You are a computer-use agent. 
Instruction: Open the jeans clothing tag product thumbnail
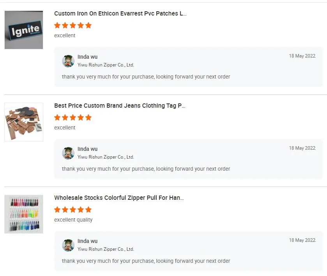pyautogui.click(x=24, y=122)
